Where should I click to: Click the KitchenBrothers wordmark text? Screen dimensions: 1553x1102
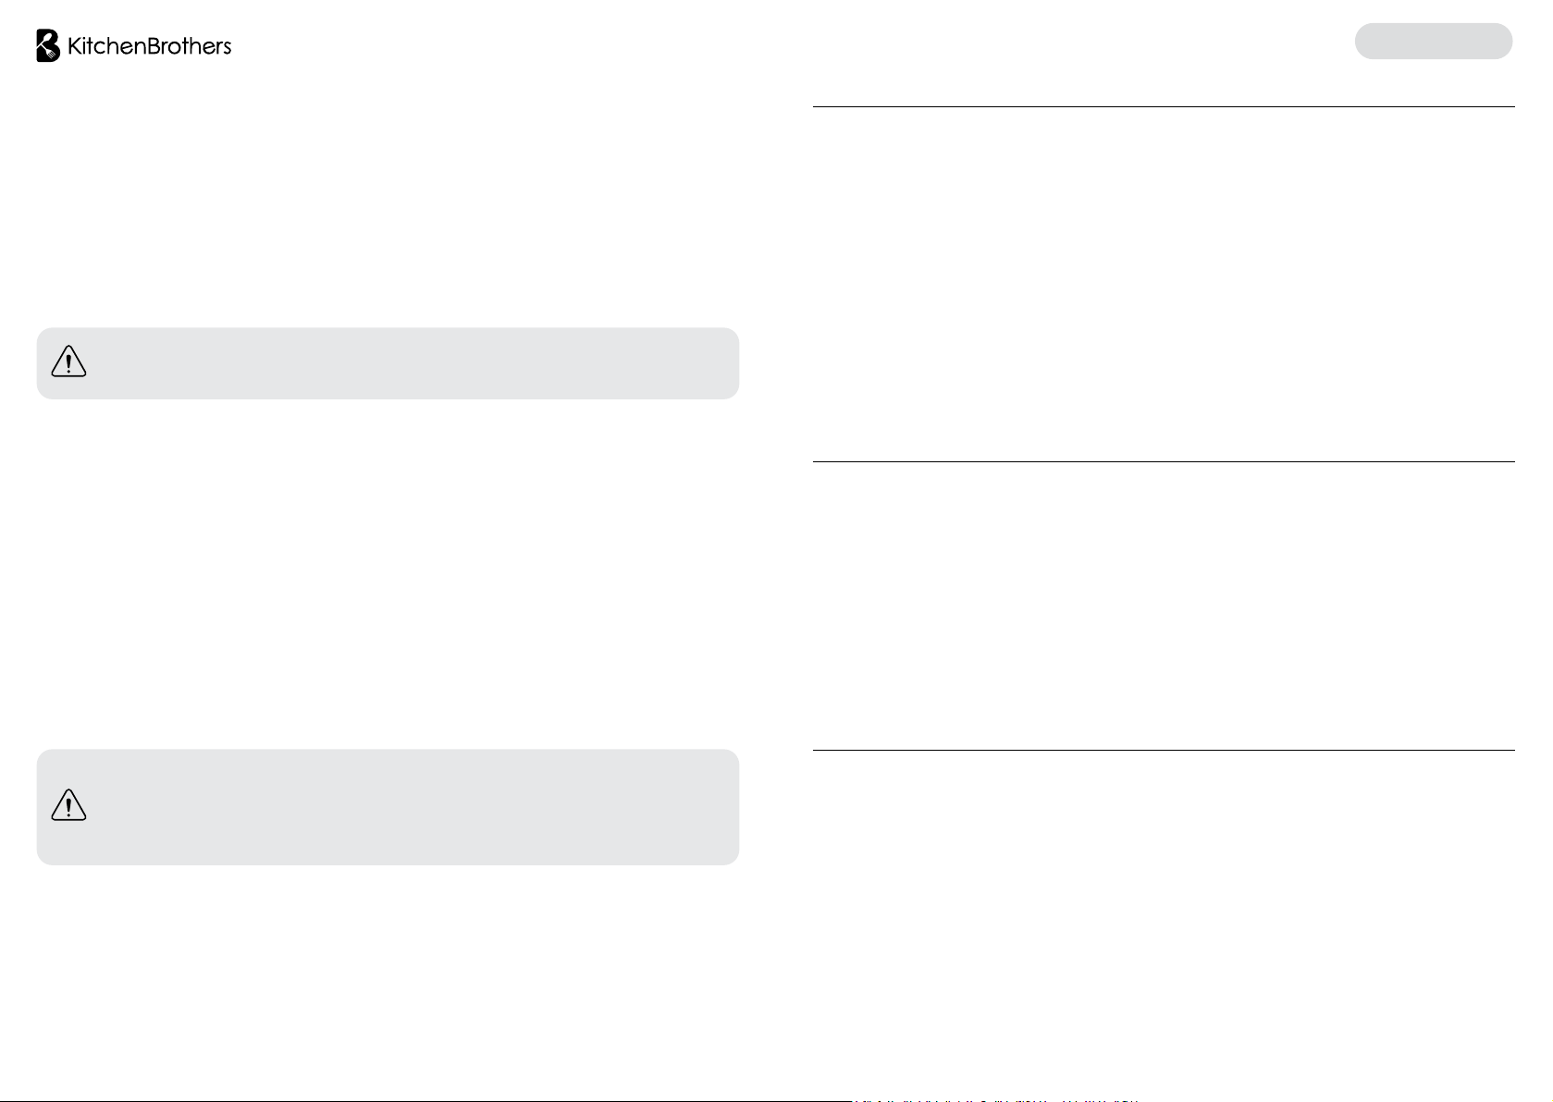pos(149,46)
